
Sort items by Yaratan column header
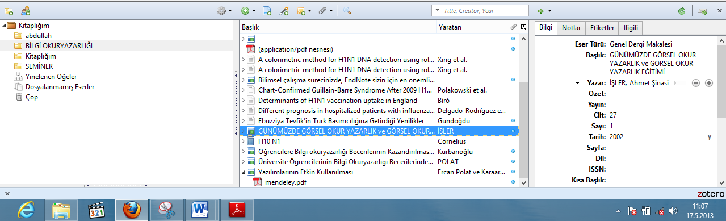[472, 27]
